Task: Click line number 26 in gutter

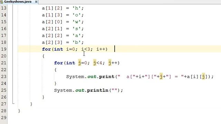Action: (x=4, y=97)
